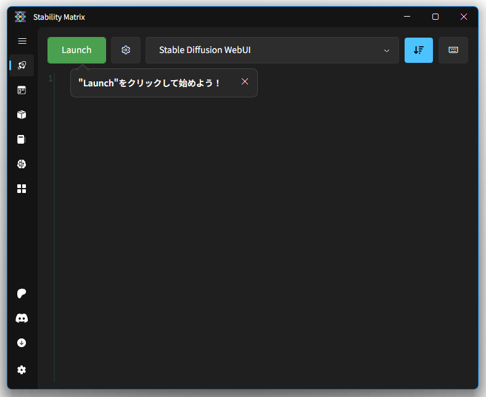
Task: Open the console keyboard input button
Action: [453, 50]
